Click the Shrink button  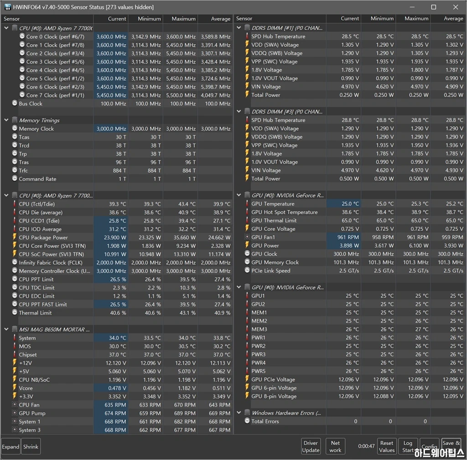[x=31, y=446]
